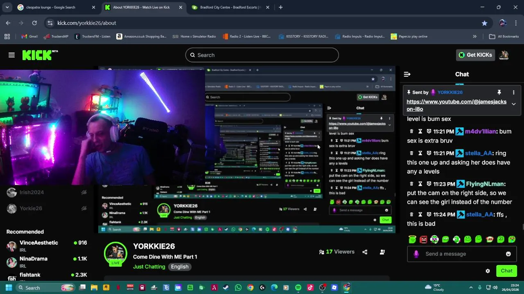Click the address bar URL kick.com/yorkkie26/about
Image resolution: width=524 pixels, height=294 pixels.
click(87, 23)
